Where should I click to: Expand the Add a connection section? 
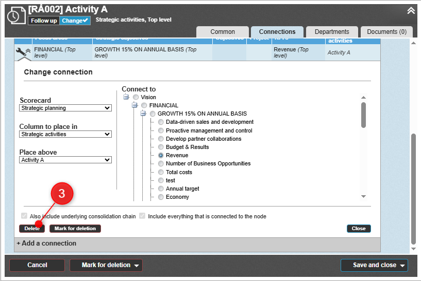pos(46,243)
